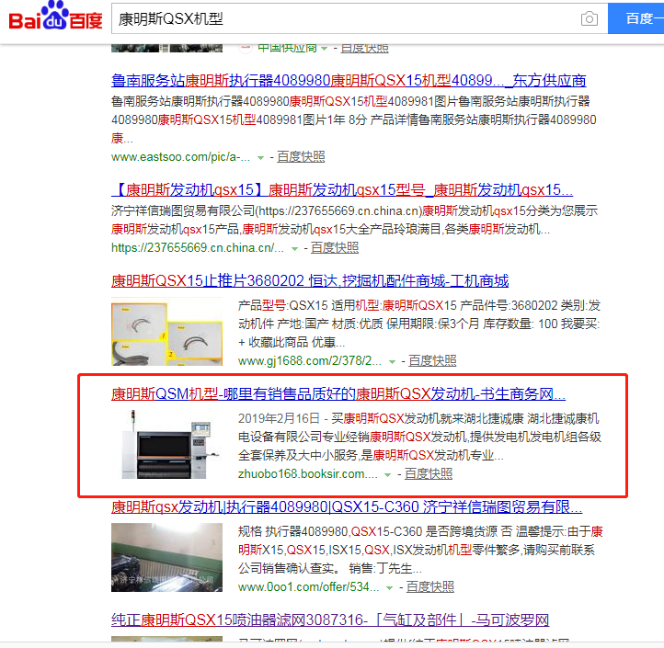Open 百度快照 beside 中国供应商 at top
The height and width of the screenshot is (648, 664).
click(364, 48)
